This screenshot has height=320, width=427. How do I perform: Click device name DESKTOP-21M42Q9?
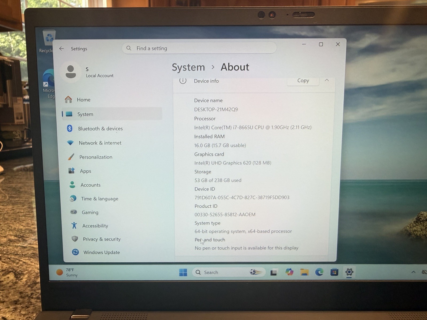(216, 109)
